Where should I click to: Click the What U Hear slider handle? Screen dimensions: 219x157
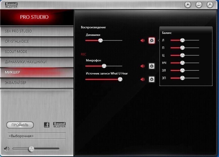120,79
